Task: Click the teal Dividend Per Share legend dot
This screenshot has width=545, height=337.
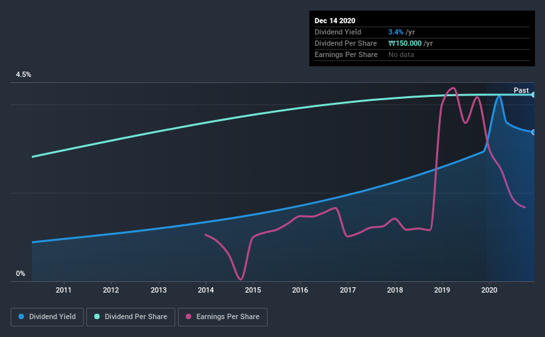Action: [97, 316]
